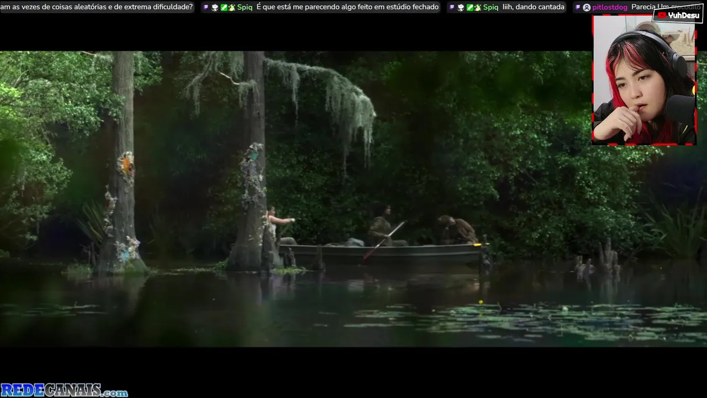The height and width of the screenshot is (398, 707).
Task: Click the message 'É que está me parecendo algo feito'
Action: [x=347, y=7]
